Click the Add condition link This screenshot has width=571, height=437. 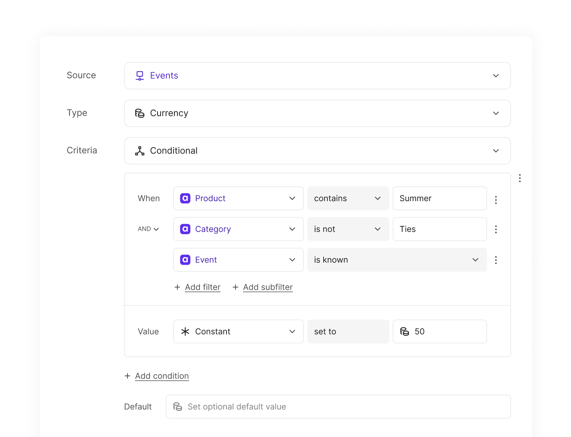click(162, 376)
